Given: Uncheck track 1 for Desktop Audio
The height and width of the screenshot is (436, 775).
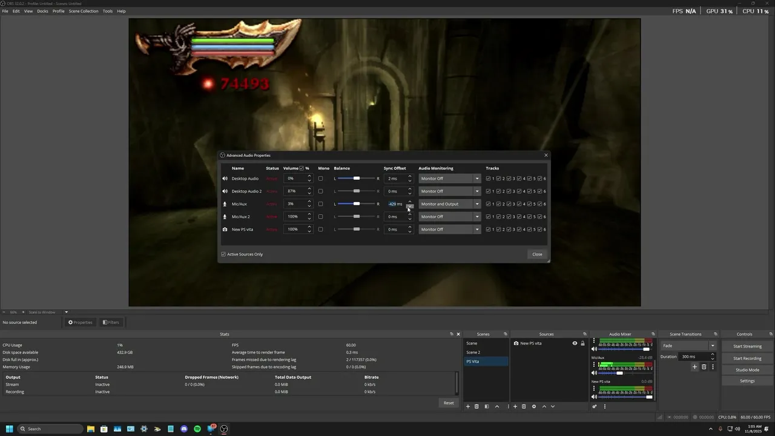Looking at the screenshot, I should pos(488,179).
